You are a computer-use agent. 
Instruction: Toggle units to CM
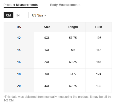tap(9, 15)
